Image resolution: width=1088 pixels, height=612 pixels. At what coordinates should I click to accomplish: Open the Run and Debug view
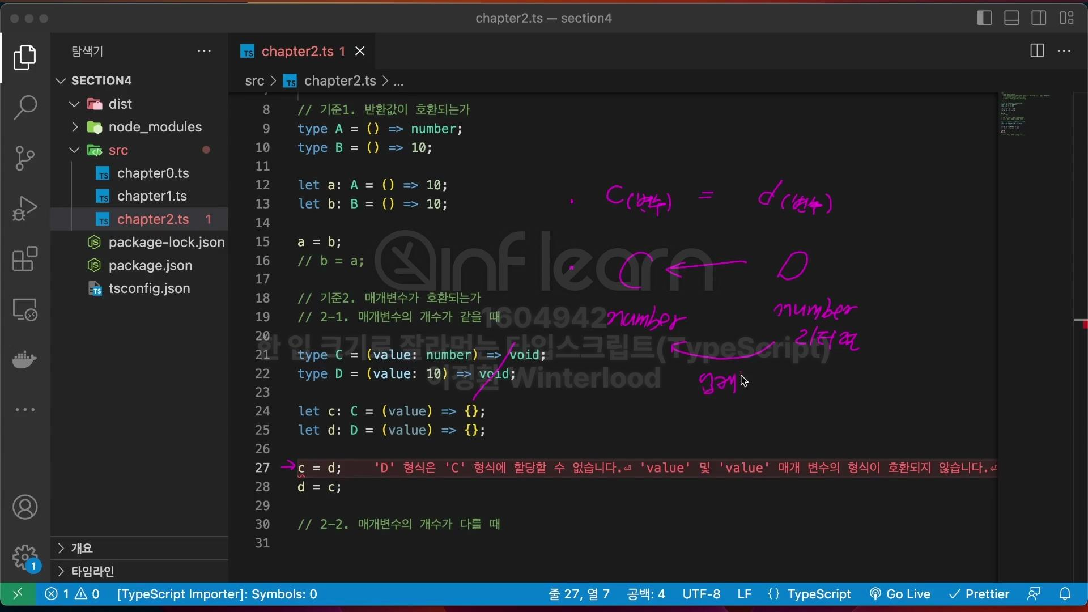click(x=25, y=208)
